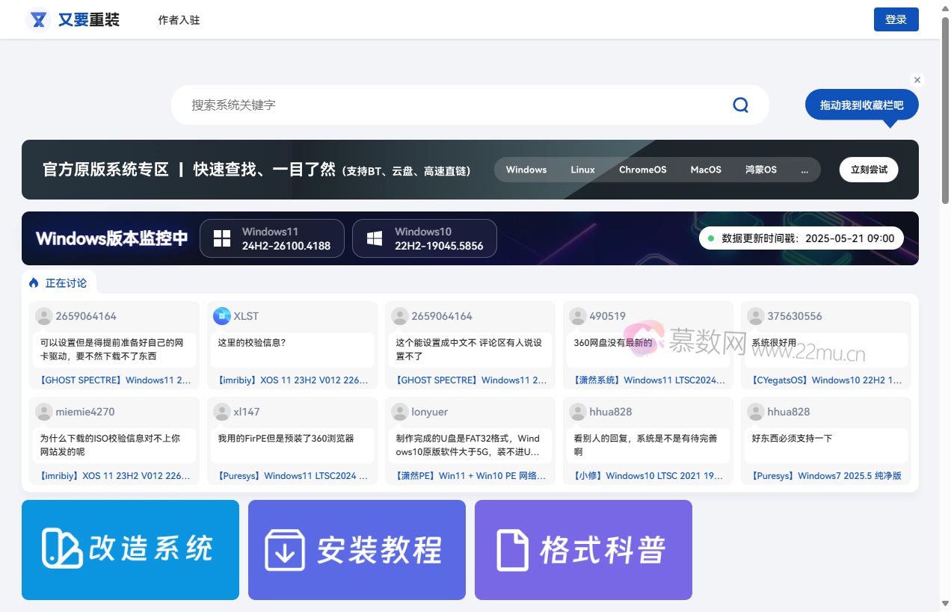This screenshot has height=612, width=951.
Task: Click the 又要重装 logo icon
Action: (x=38, y=19)
